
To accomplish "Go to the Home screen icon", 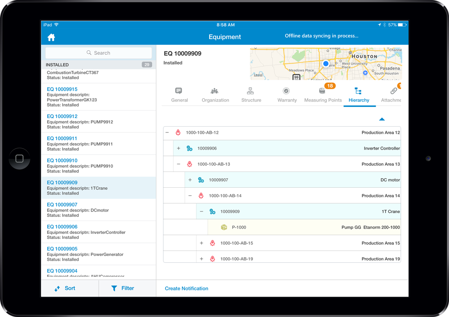I will tap(51, 37).
